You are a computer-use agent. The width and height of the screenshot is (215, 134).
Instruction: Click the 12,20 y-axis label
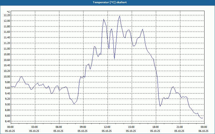[7, 15]
